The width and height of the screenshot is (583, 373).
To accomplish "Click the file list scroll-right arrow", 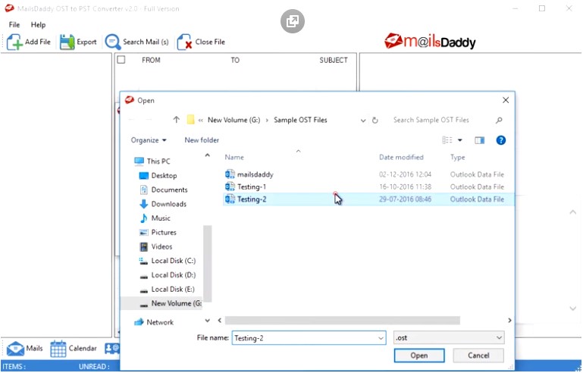I will coord(509,320).
